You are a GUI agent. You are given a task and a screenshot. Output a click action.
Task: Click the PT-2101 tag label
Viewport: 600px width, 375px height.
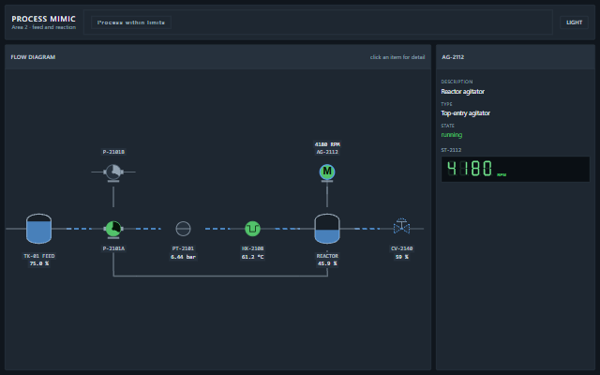tap(183, 248)
